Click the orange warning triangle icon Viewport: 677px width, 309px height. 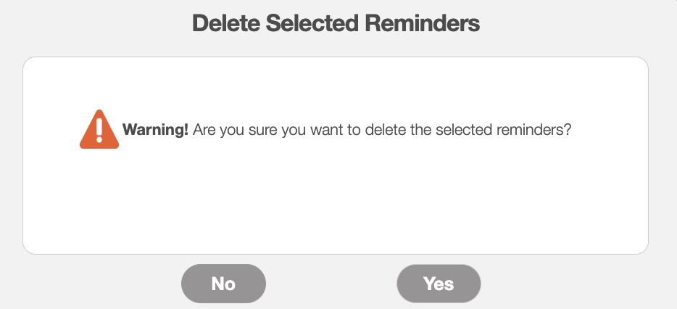click(x=99, y=131)
